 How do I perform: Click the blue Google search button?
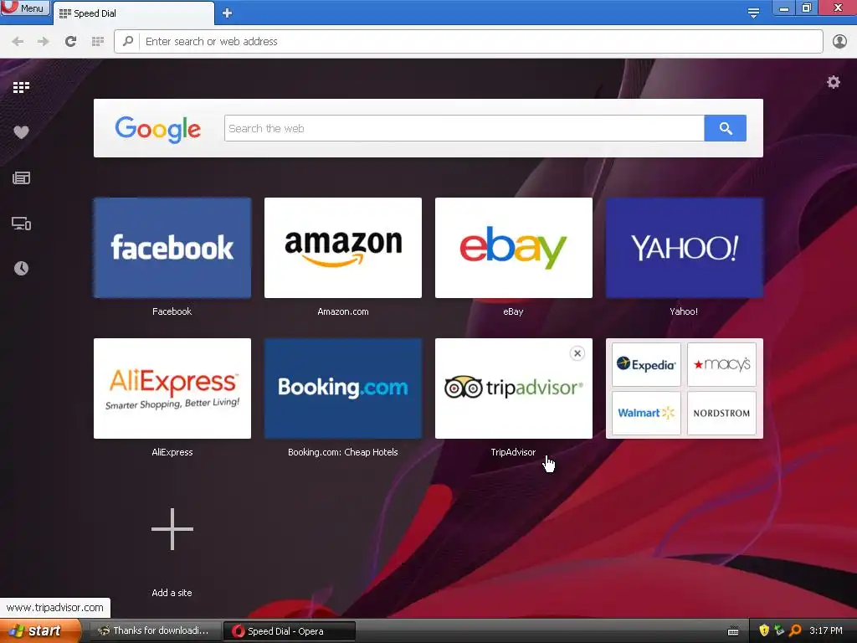(x=726, y=128)
